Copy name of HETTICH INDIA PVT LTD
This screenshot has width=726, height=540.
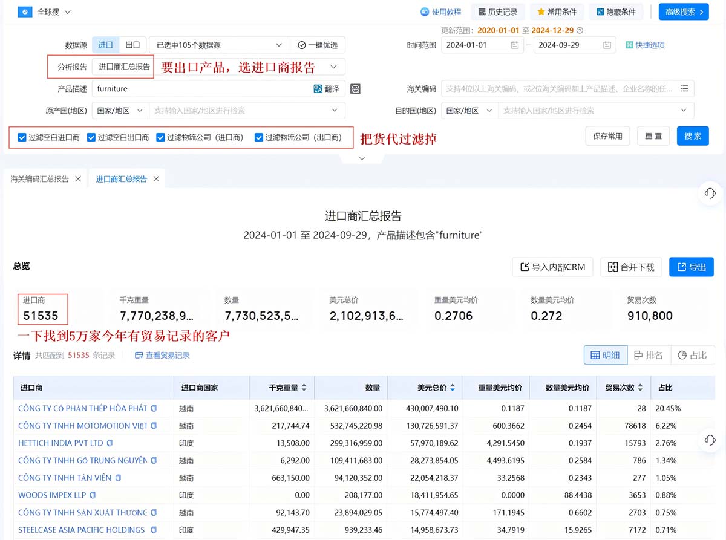point(110,443)
